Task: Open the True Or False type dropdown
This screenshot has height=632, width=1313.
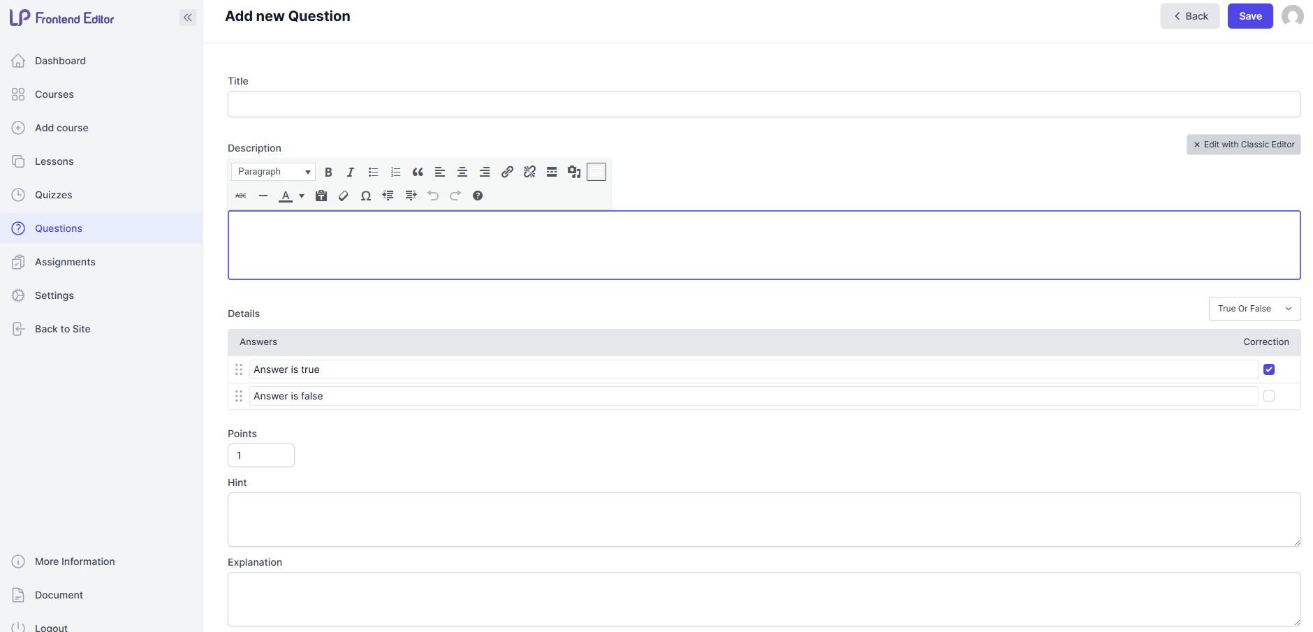Action: point(1254,309)
